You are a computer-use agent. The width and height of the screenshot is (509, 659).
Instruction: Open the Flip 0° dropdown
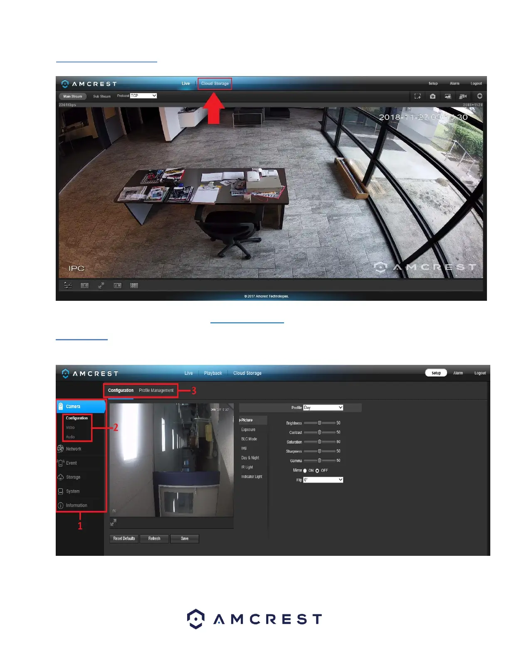[323, 480]
